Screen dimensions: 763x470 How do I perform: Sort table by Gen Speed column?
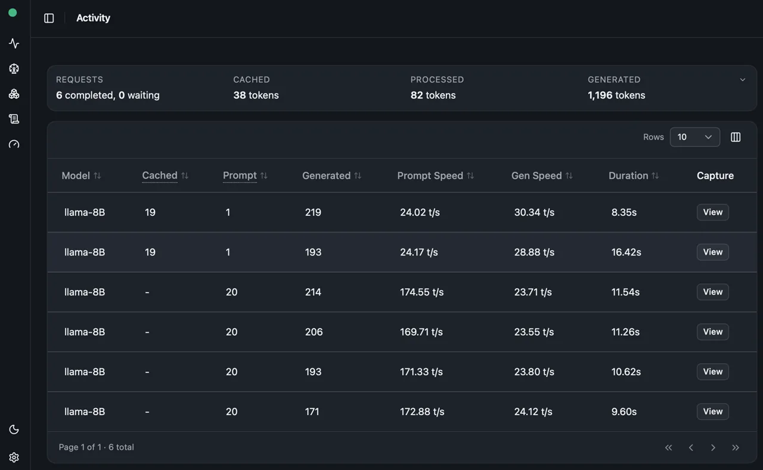pyautogui.click(x=542, y=175)
